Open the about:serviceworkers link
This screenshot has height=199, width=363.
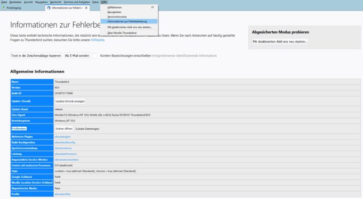coord(67,160)
